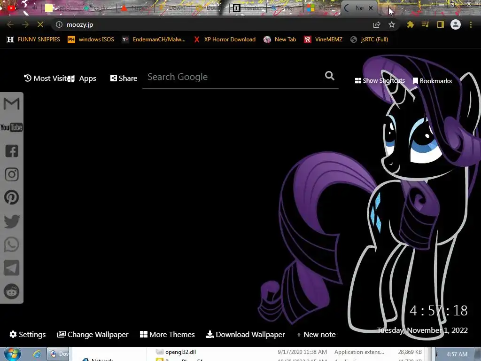
Task: Click Download Wallpaper
Action: click(245, 334)
